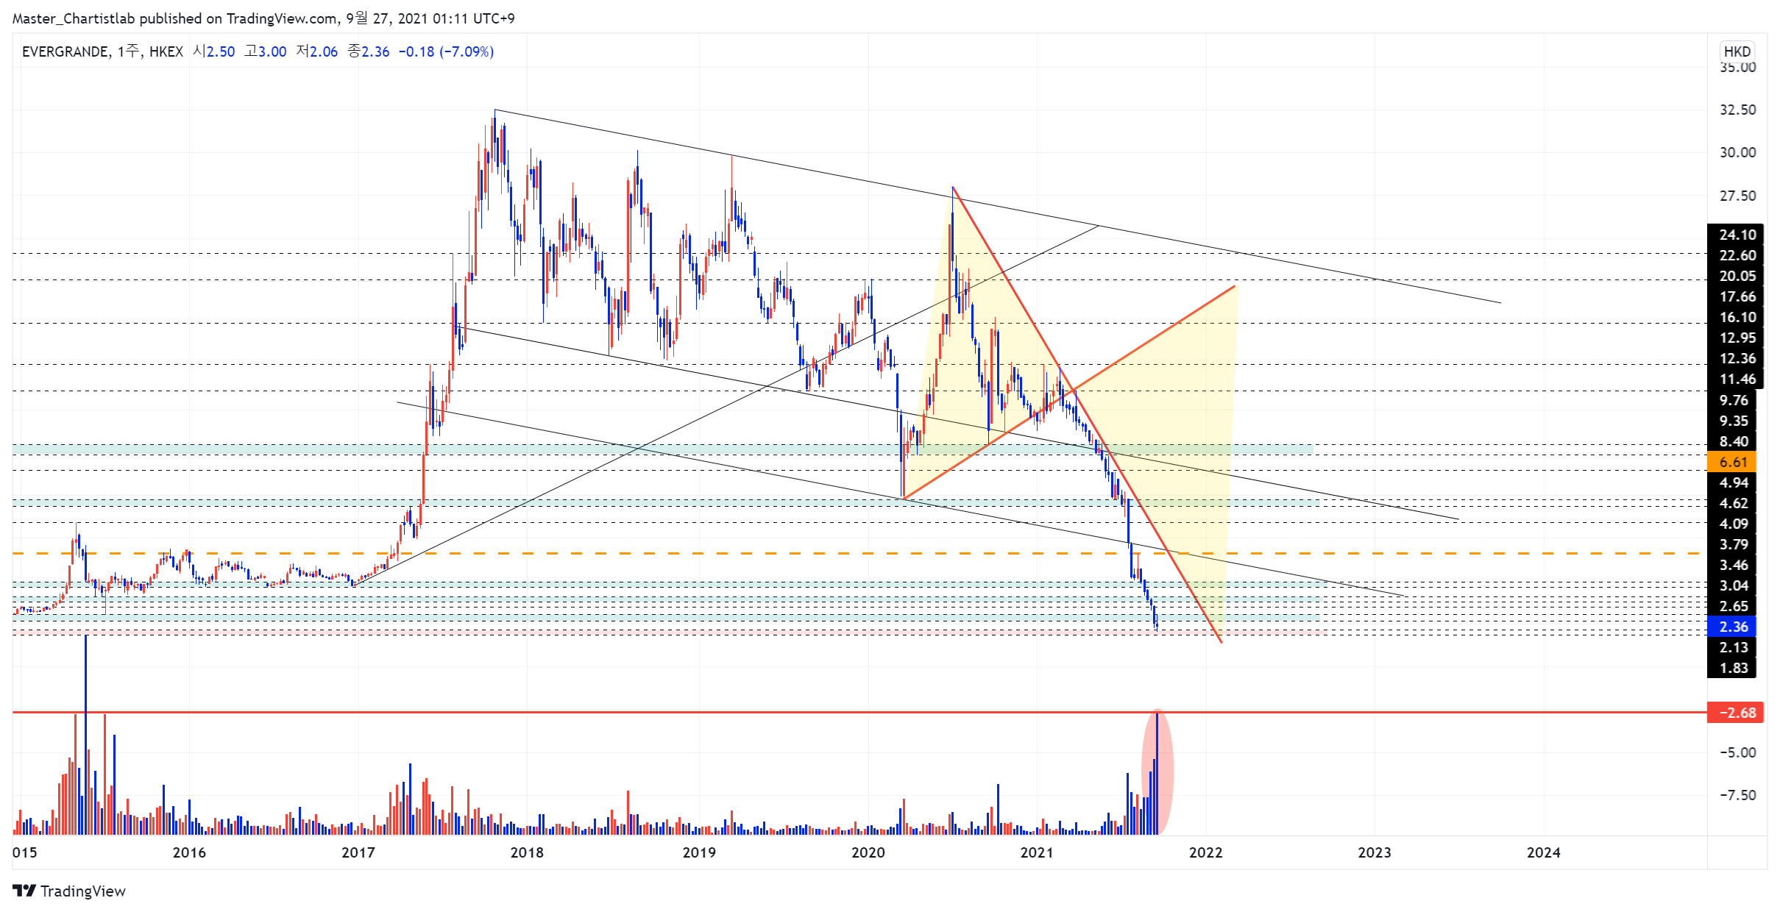The image size is (1780, 912).
Task: Click the 3.04 price level label
Action: 1731,585
